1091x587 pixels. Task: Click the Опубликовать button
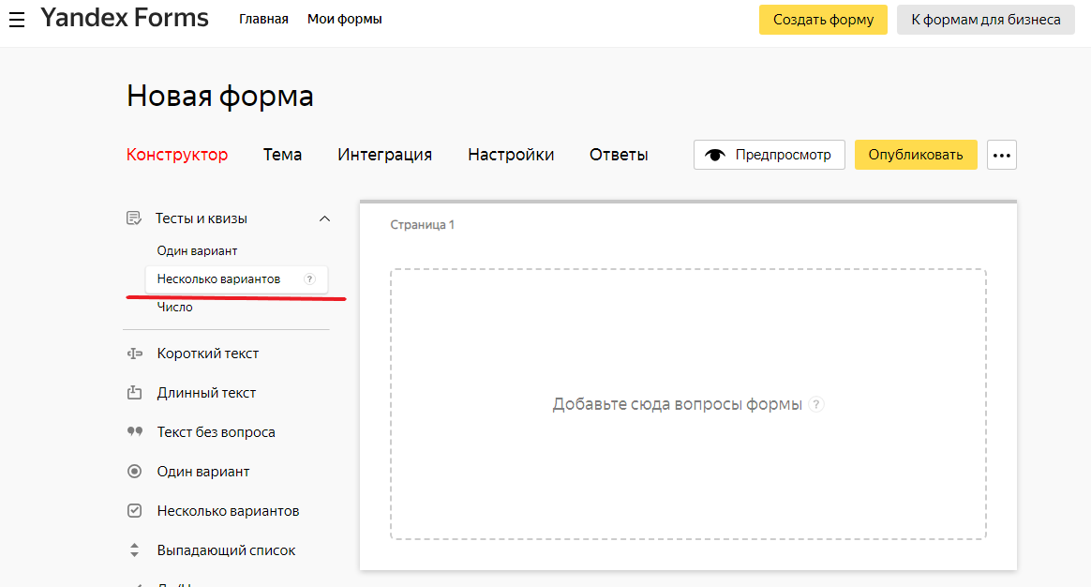(916, 155)
